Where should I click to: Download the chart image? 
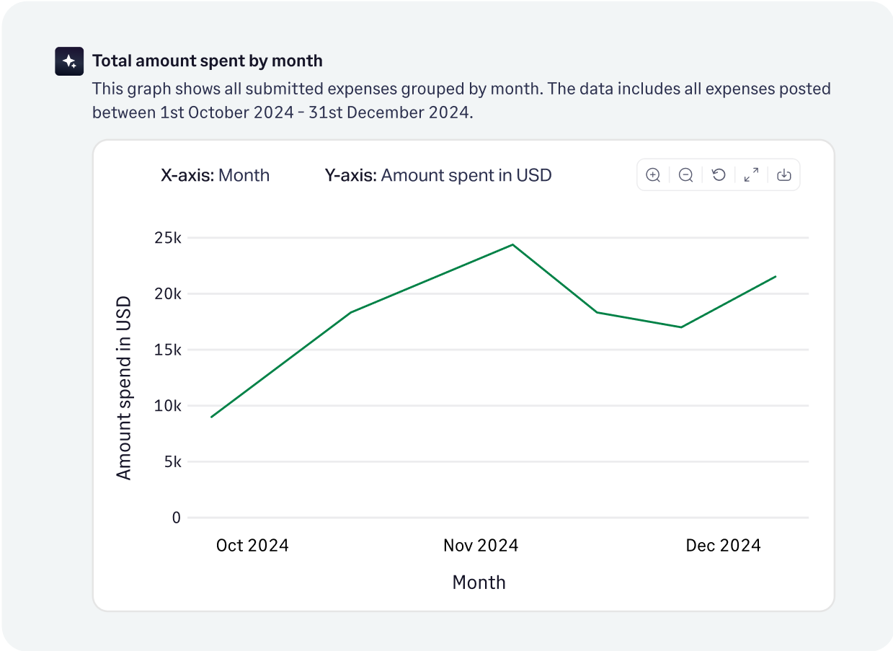783,174
